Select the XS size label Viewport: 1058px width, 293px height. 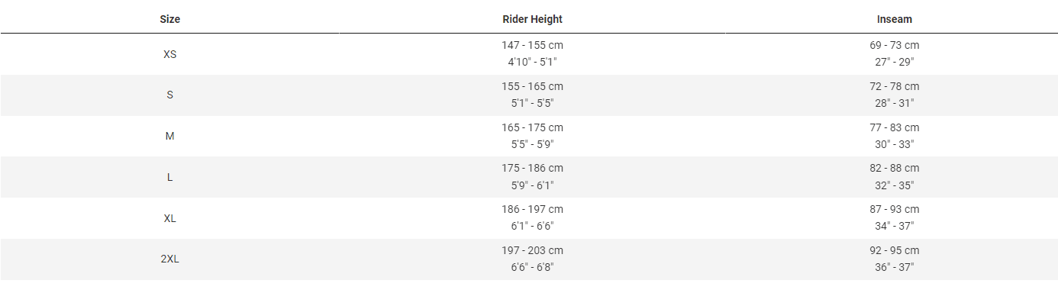click(169, 54)
